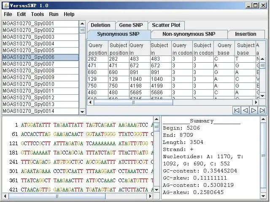
Task: Go to next page of SNP results
Action: click(x=254, y=110)
